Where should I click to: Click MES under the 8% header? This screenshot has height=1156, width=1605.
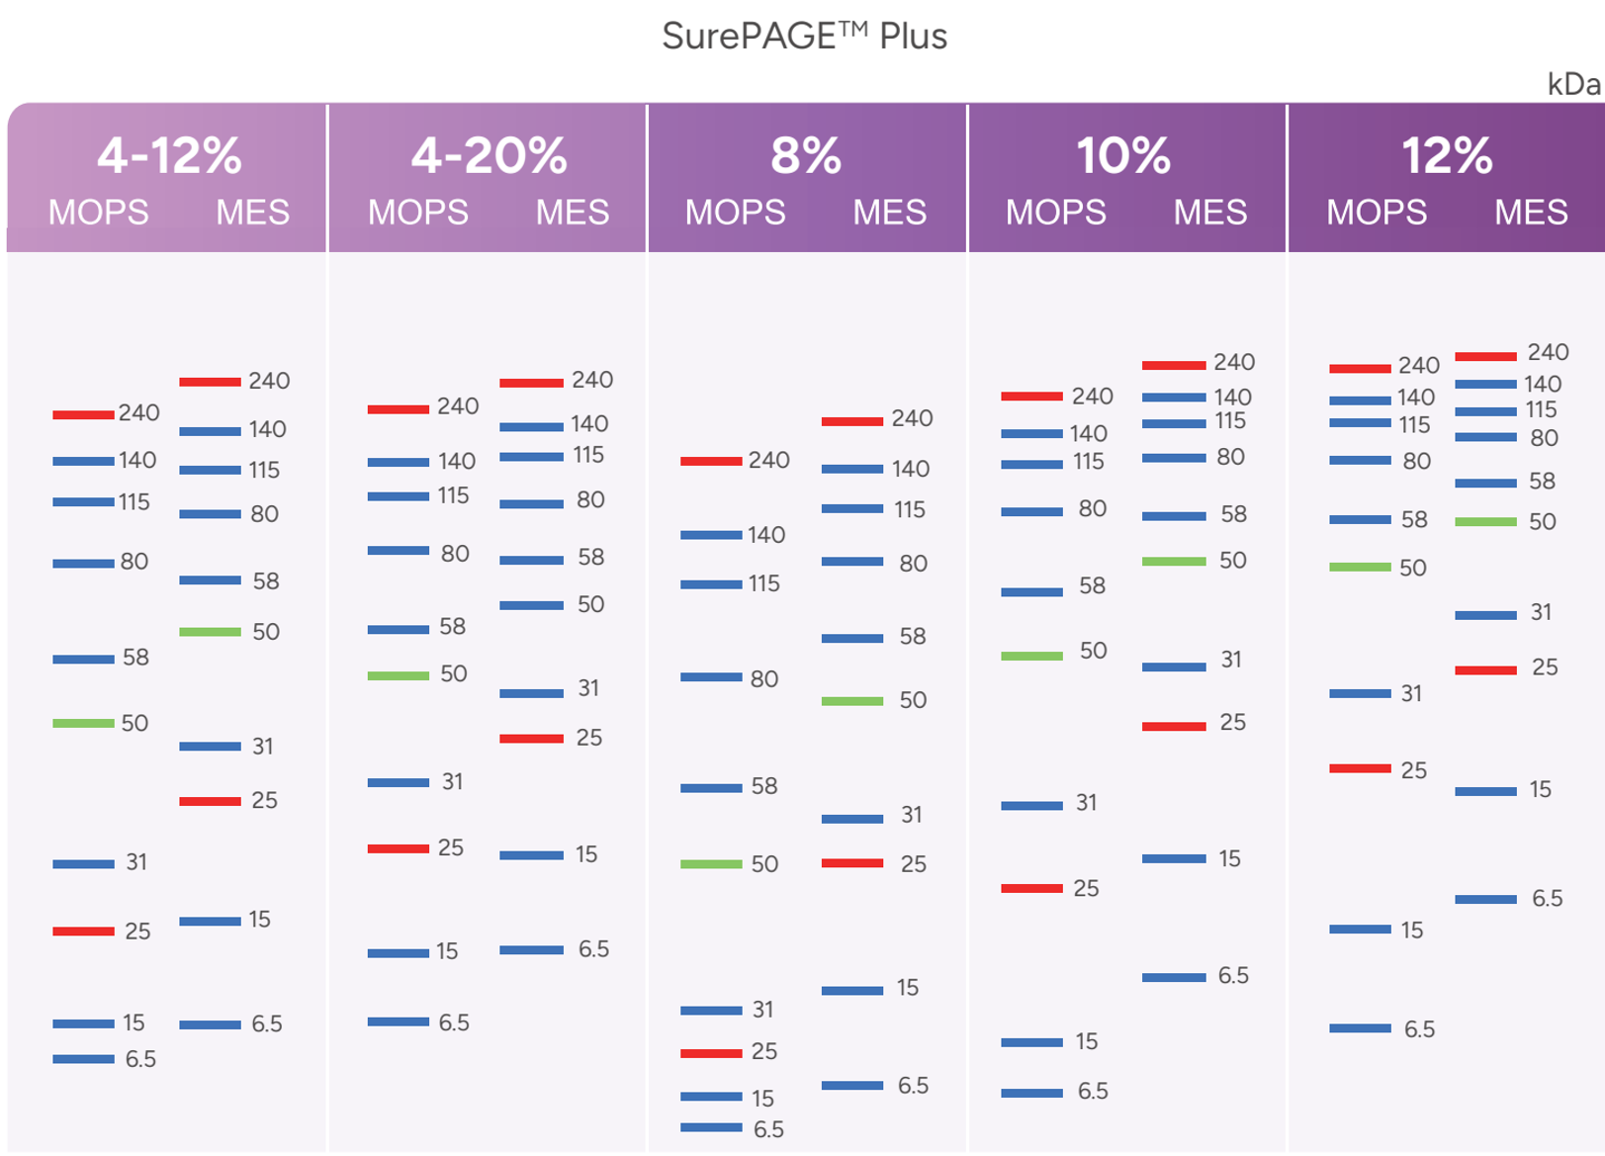(x=890, y=212)
